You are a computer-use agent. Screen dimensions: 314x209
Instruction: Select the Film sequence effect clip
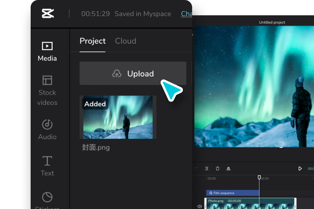[x=233, y=193]
